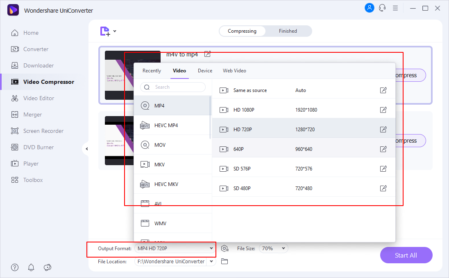Screen dimensions: 449x278
Task: Edit the Same as source preset
Action: coord(383,90)
